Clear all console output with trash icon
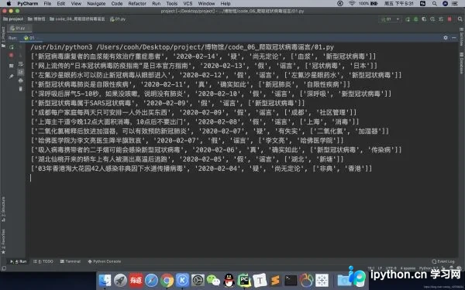Viewport: 465px width, 290px height. point(20,89)
